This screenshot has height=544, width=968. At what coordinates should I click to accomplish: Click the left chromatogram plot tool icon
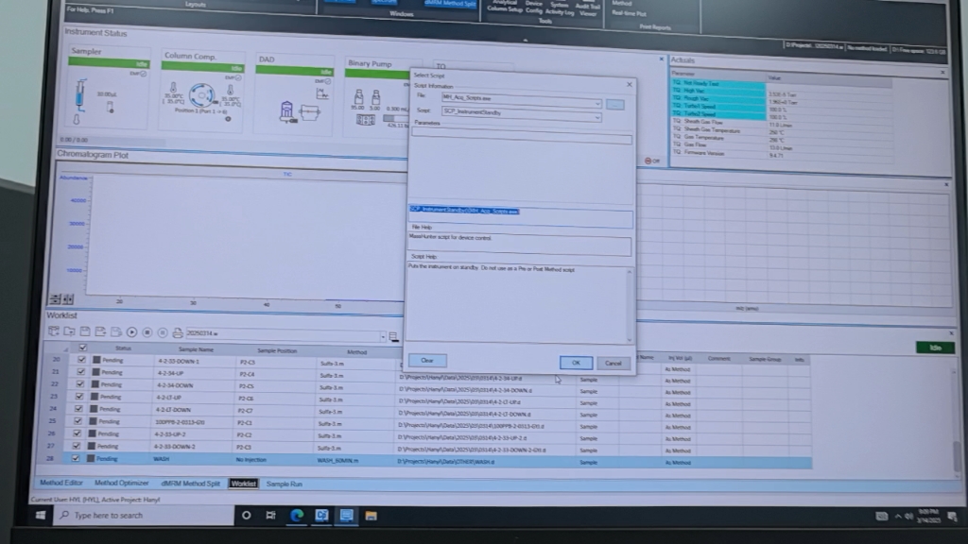point(54,299)
